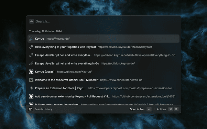This screenshot has height=129, width=207.
Task: Click the Zen icon next to Search History
Action: (30, 109)
